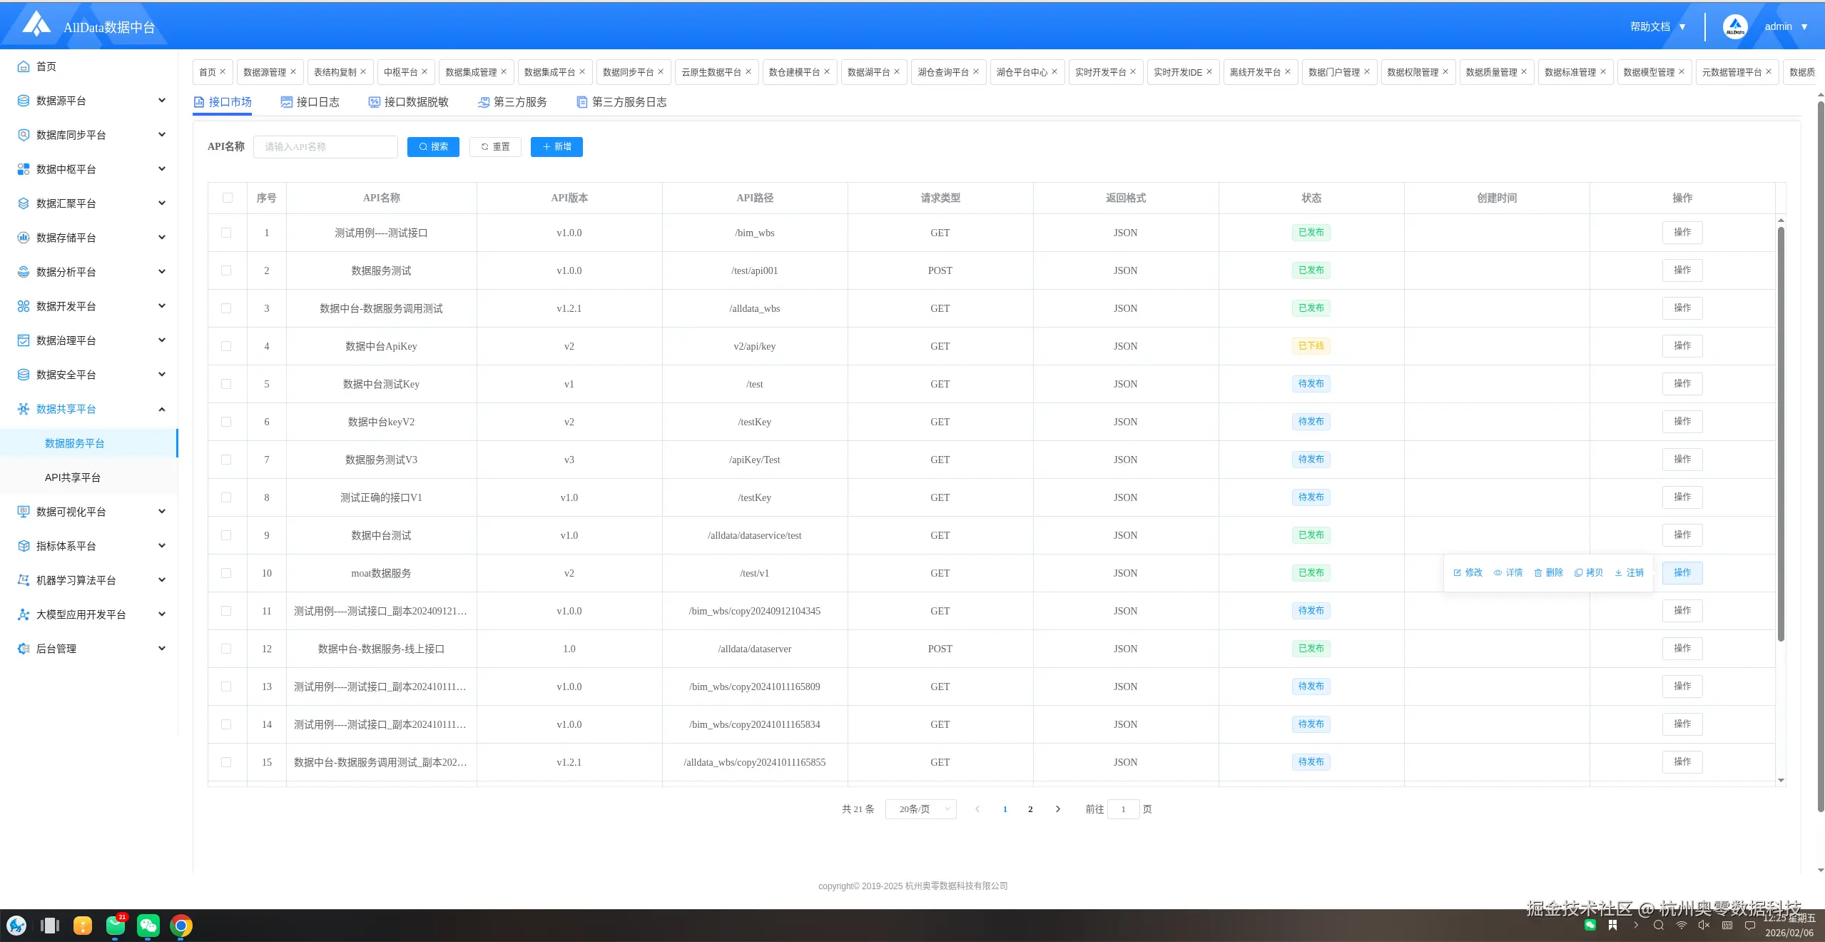This screenshot has height=942, width=1825.
Task: Click the 第三方服务 tab icon
Action: pos(484,102)
